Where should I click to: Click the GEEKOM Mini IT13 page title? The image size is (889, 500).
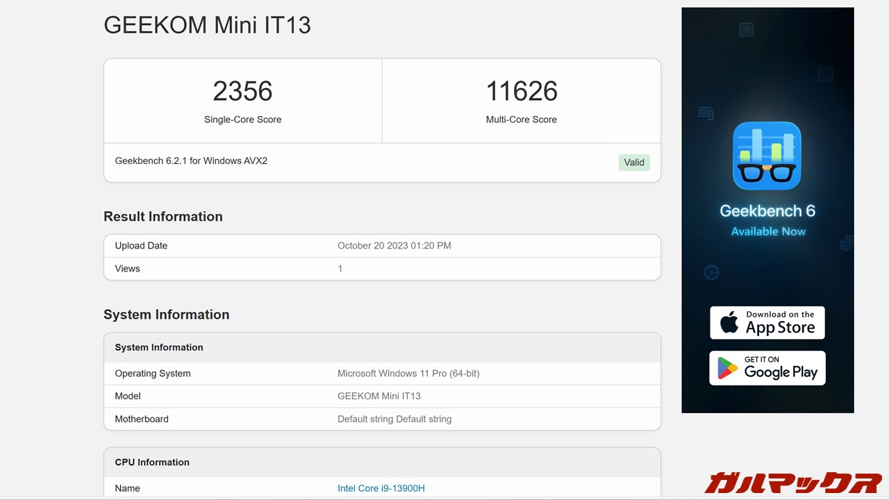click(x=207, y=25)
